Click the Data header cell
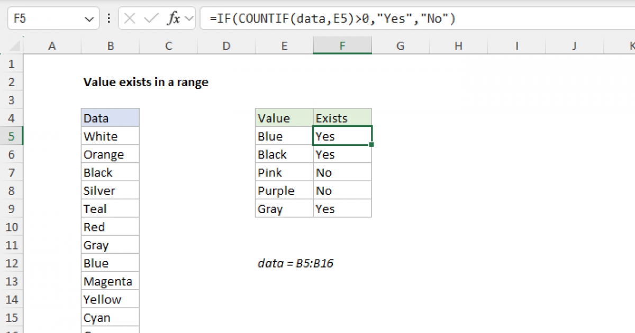The height and width of the screenshot is (333, 635). (110, 118)
